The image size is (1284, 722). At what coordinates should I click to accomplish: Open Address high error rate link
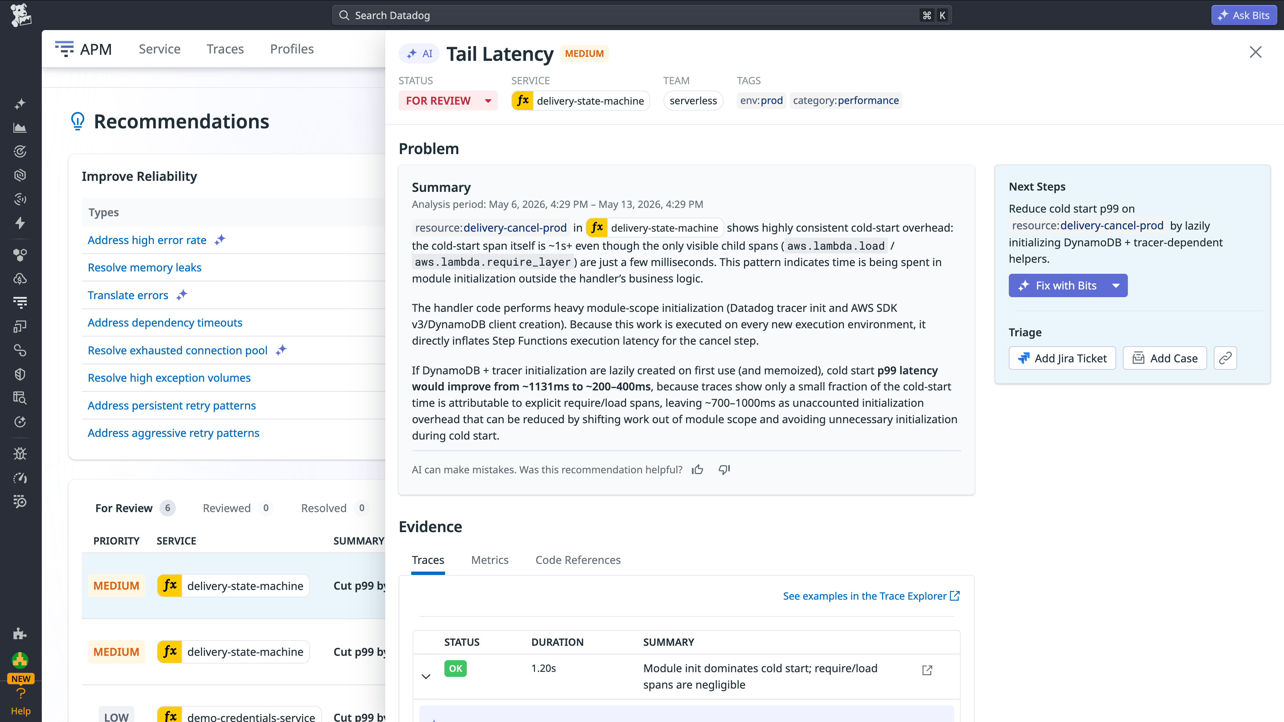coord(147,240)
